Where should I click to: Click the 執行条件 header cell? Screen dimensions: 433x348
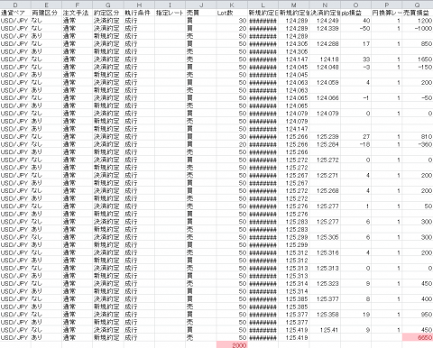click(139, 13)
